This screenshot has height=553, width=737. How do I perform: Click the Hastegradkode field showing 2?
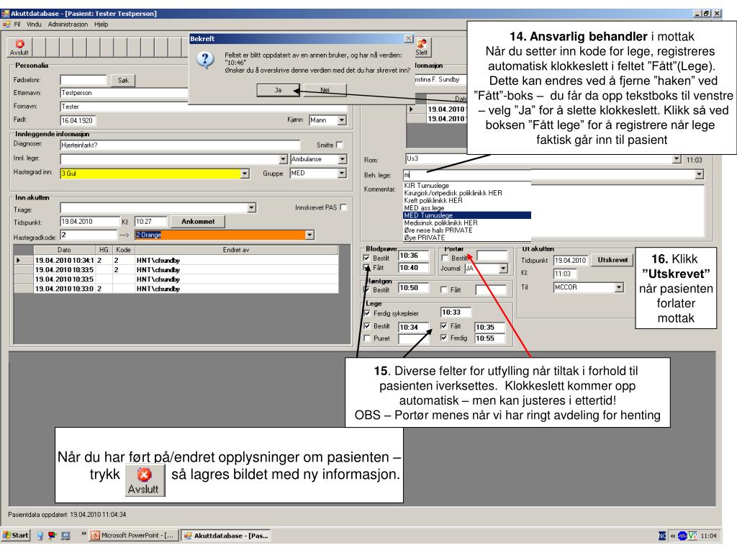point(89,235)
